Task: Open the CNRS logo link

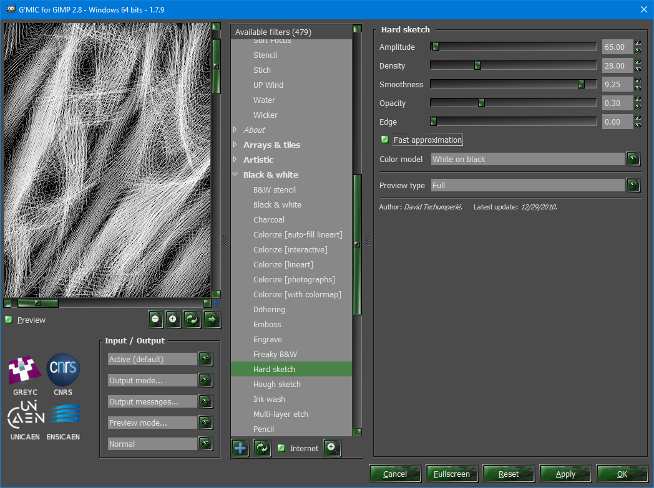Action: 63,375
